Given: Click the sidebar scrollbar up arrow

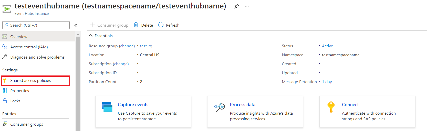Looking at the screenshot, I should pyautogui.click(x=78, y=34).
